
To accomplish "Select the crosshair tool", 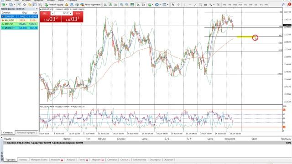I will [178, 5].
